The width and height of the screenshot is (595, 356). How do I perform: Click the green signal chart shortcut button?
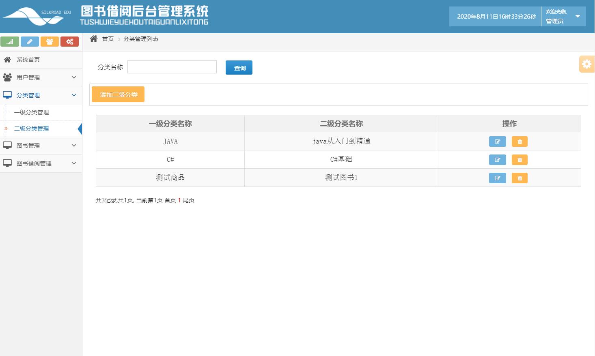click(10, 42)
